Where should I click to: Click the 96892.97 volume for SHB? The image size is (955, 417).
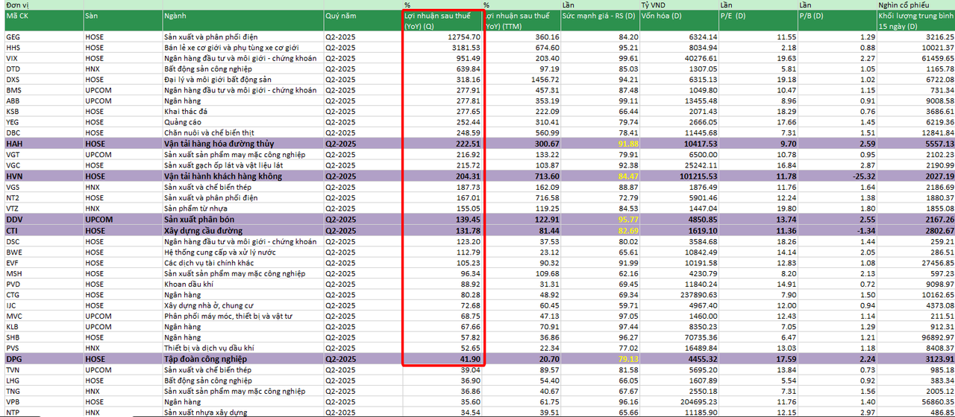point(938,337)
